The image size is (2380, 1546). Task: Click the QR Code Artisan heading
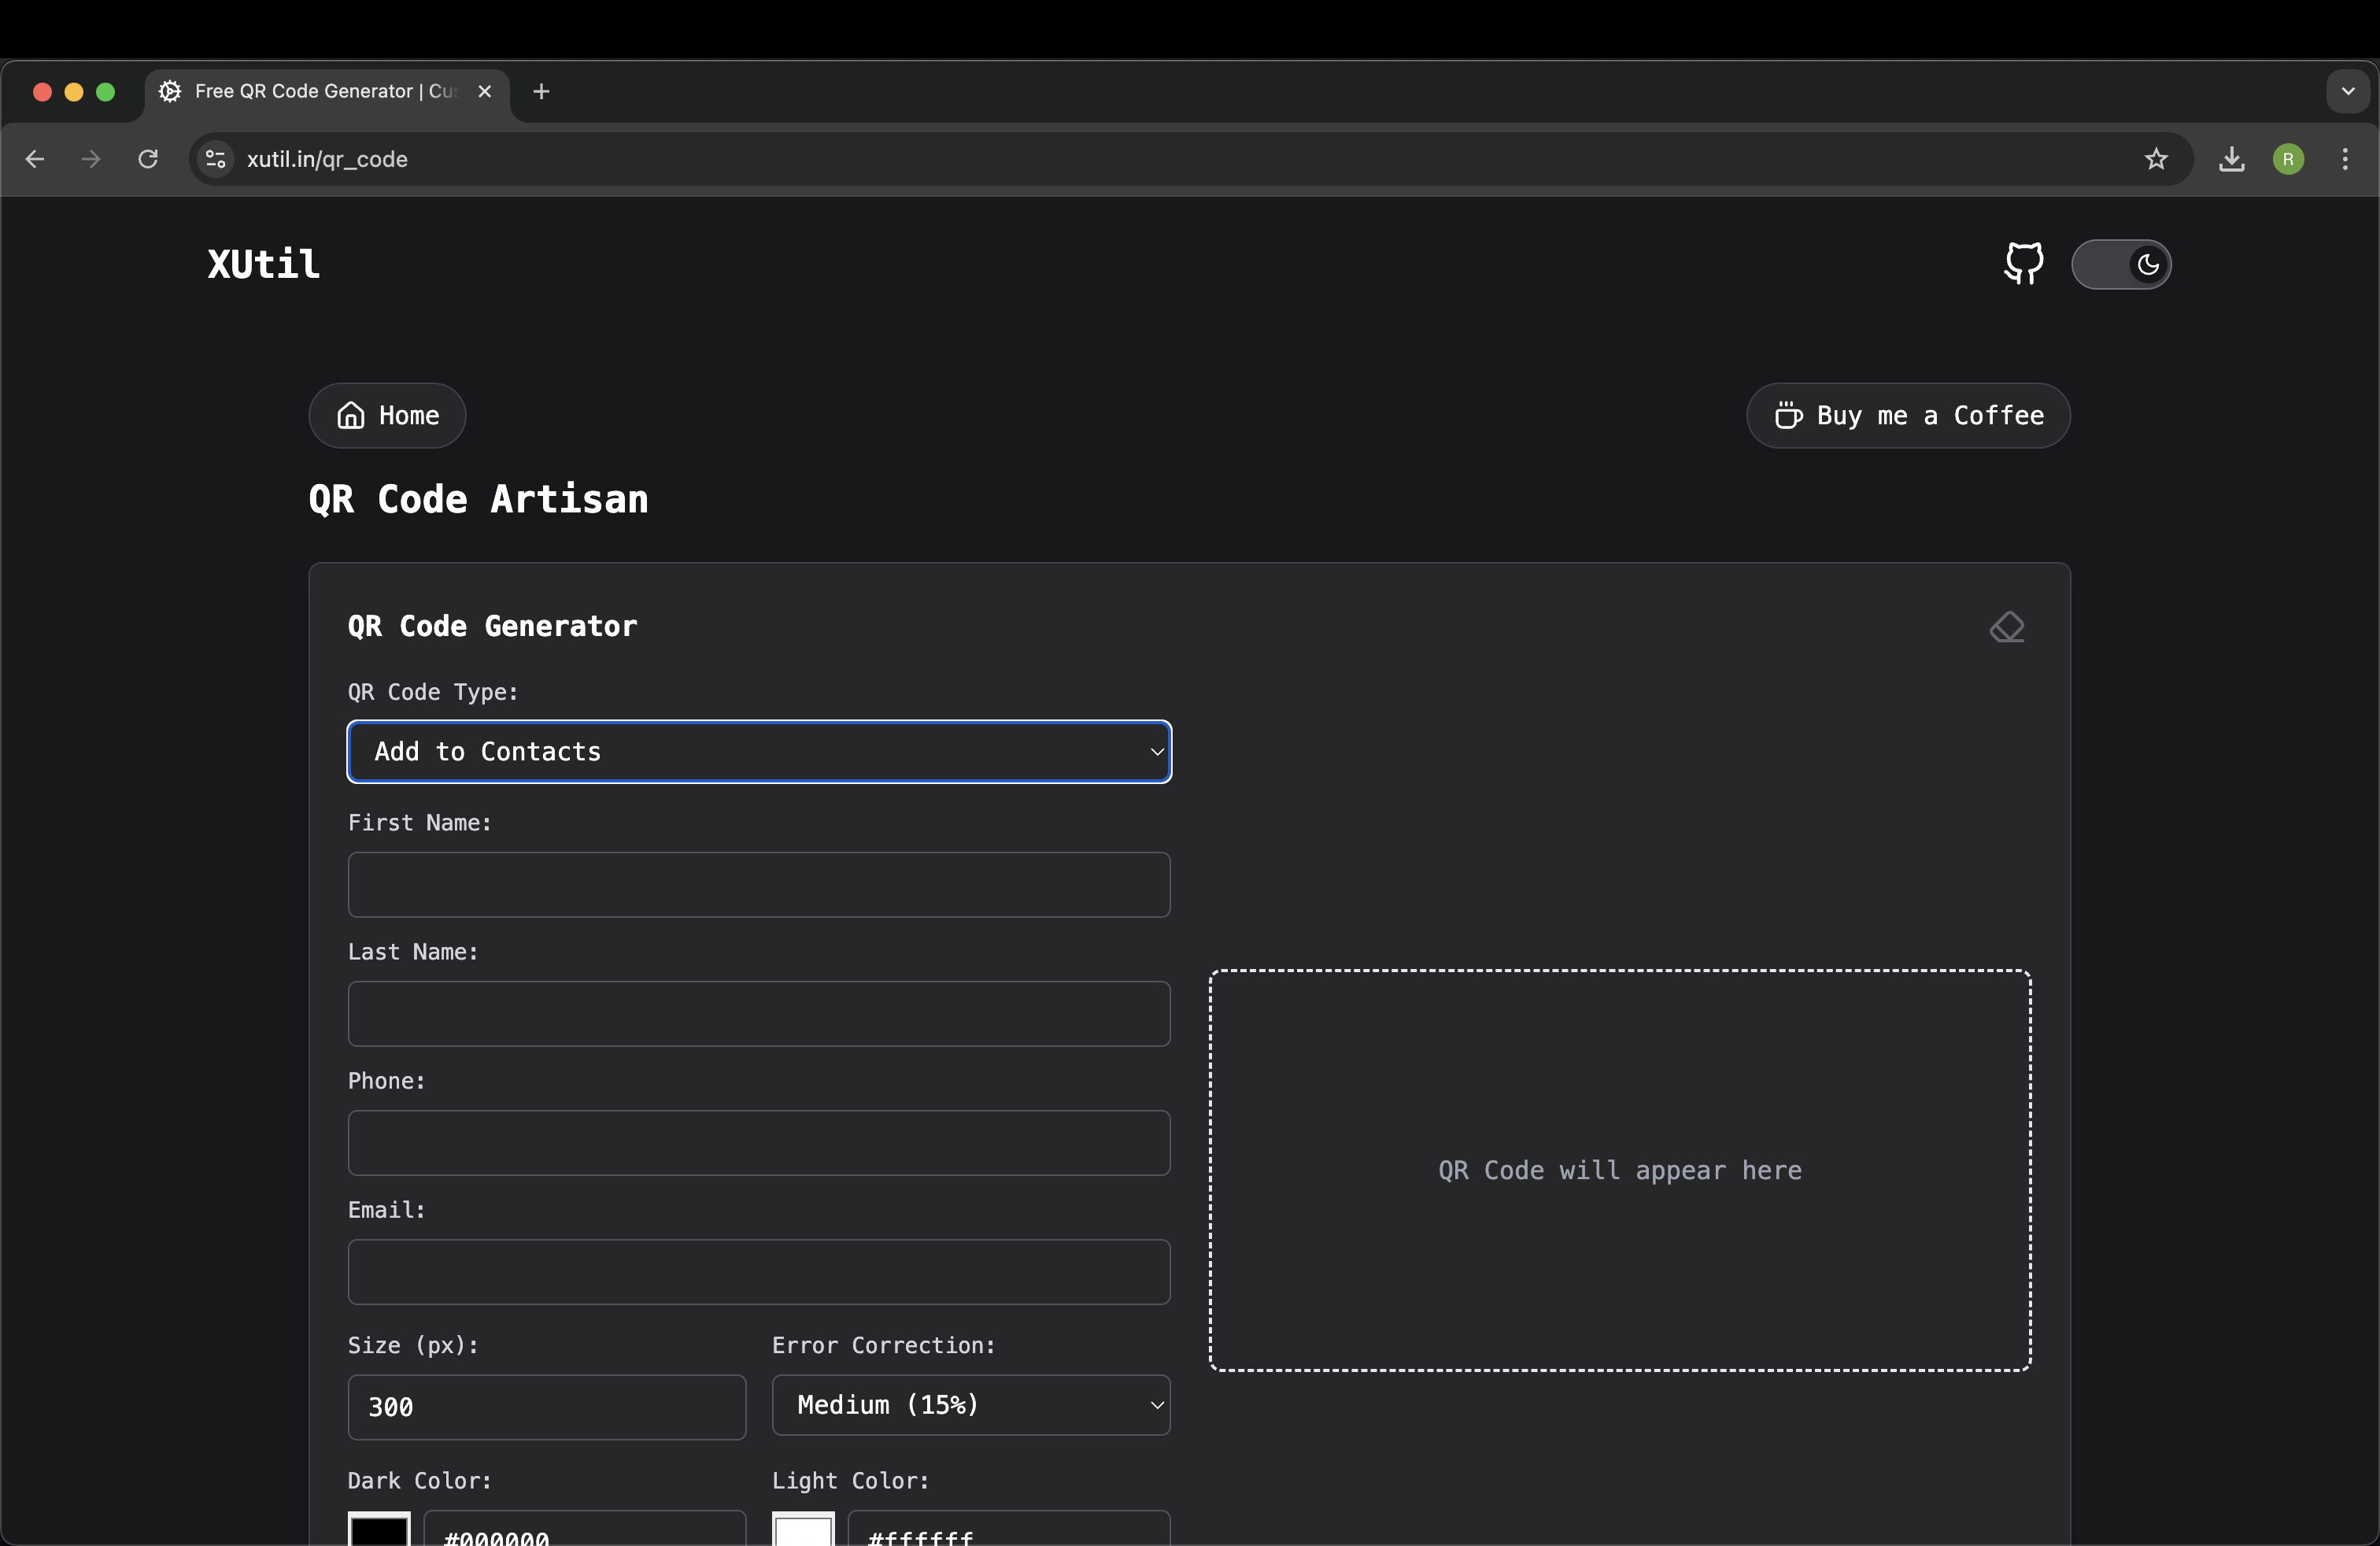tap(478, 499)
